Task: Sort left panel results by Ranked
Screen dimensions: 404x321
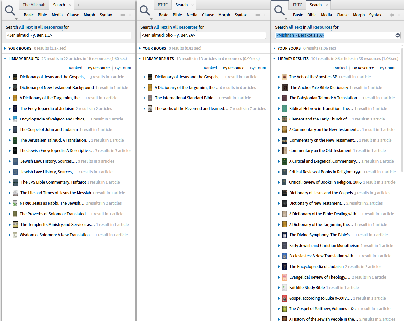Action: click(75, 68)
